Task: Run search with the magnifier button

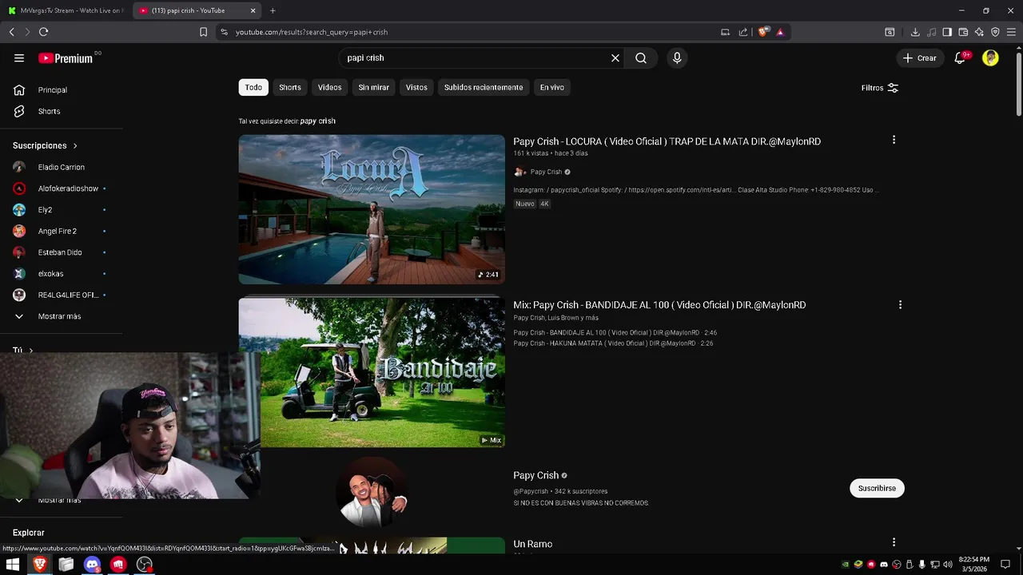Action: click(641, 58)
